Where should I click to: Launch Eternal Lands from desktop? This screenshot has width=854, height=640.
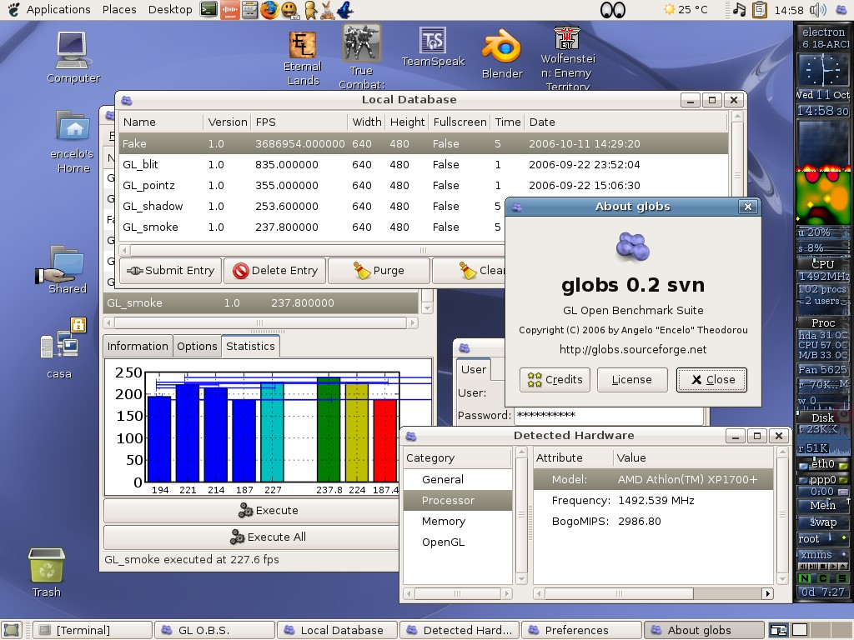click(303, 57)
